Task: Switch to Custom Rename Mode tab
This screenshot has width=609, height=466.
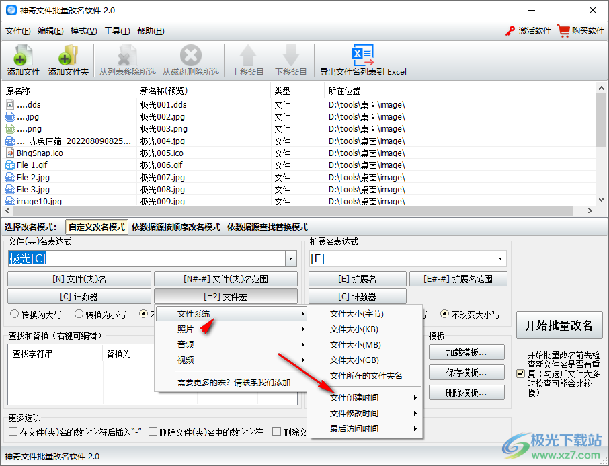Action: click(97, 227)
